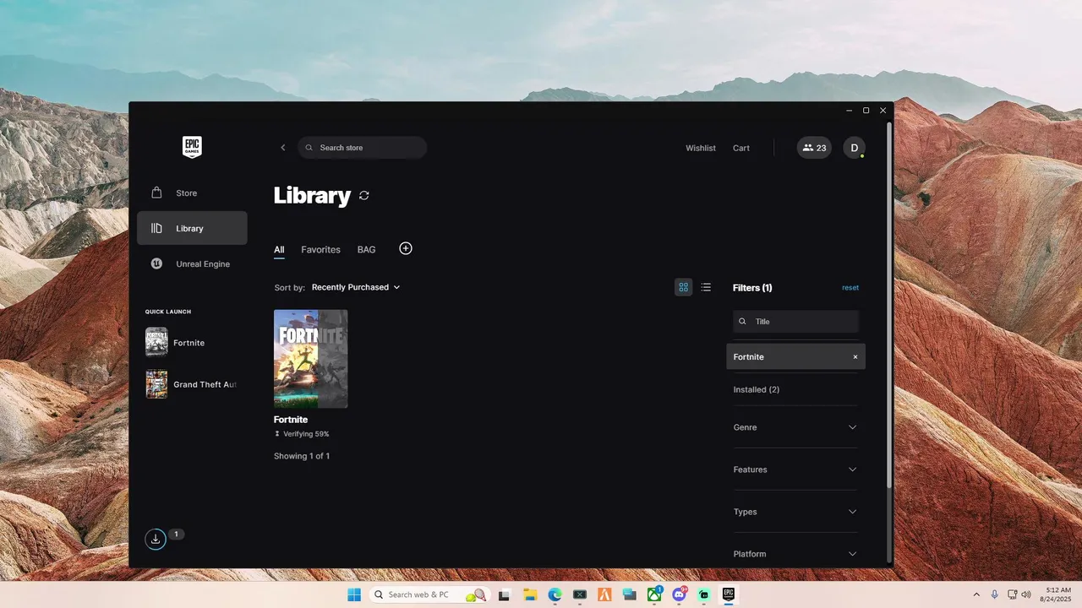Open friends list showing 23
Screen dimensions: 1082x608
point(814,148)
